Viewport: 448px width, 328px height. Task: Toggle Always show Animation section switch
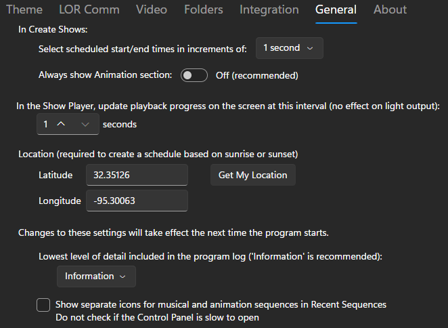click(x=194, y=75)
